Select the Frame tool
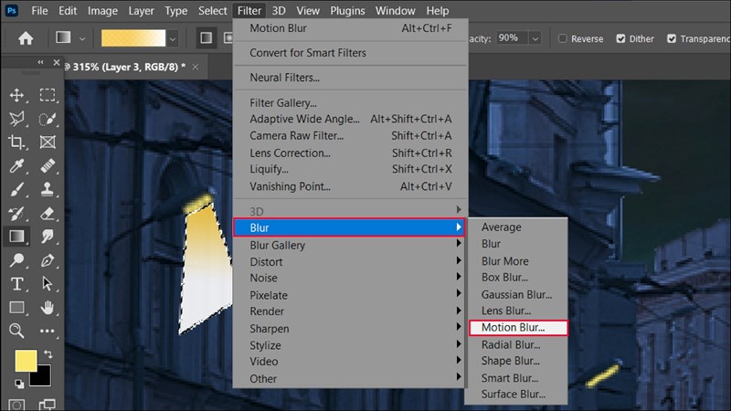The height and width of the screenshot is (411, 731). coord(48,142)
